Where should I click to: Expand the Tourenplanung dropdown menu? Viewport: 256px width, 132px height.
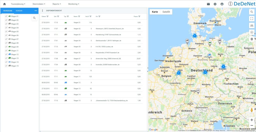pos(18,4)
